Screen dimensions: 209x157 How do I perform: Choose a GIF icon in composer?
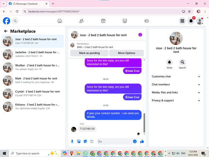pyautogui.click(x=92, y=142)
